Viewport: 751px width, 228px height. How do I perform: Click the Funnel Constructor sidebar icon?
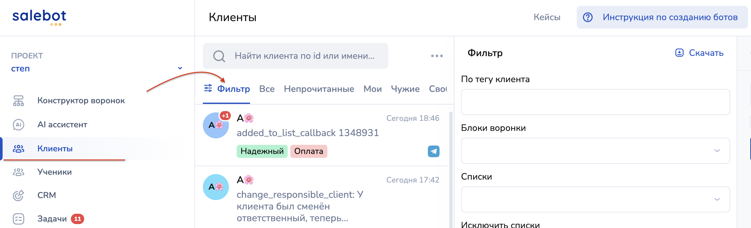pyautogui.click(x=19, y=101)
